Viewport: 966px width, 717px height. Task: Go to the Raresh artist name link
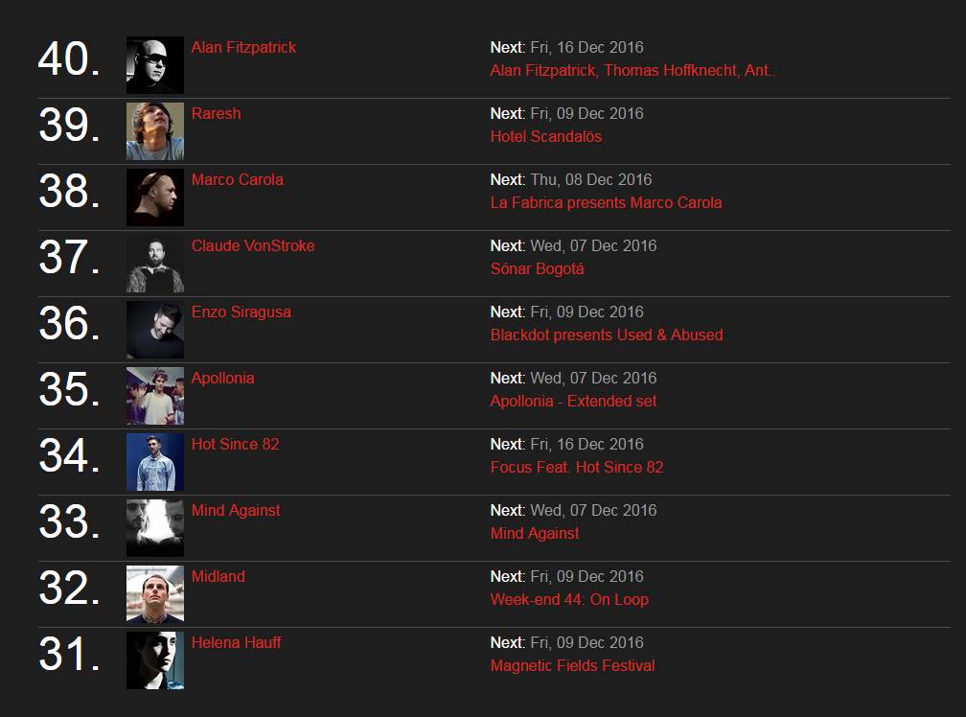tap(216, 113)
